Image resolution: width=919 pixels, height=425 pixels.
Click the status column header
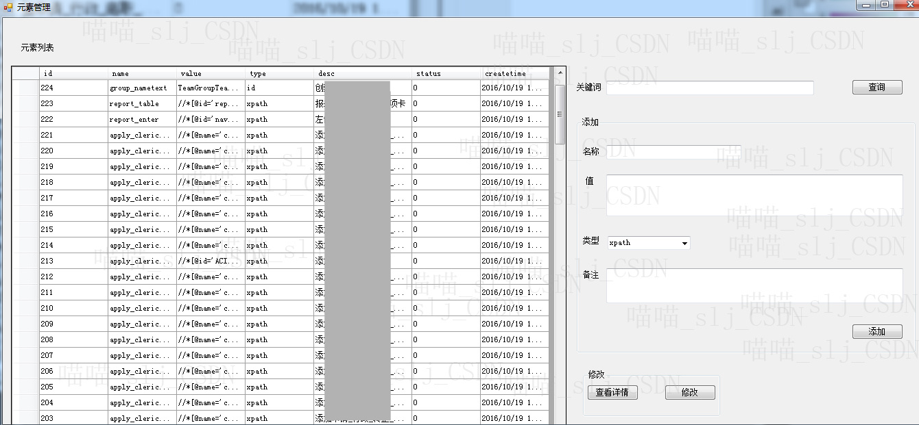coord(446,73)
